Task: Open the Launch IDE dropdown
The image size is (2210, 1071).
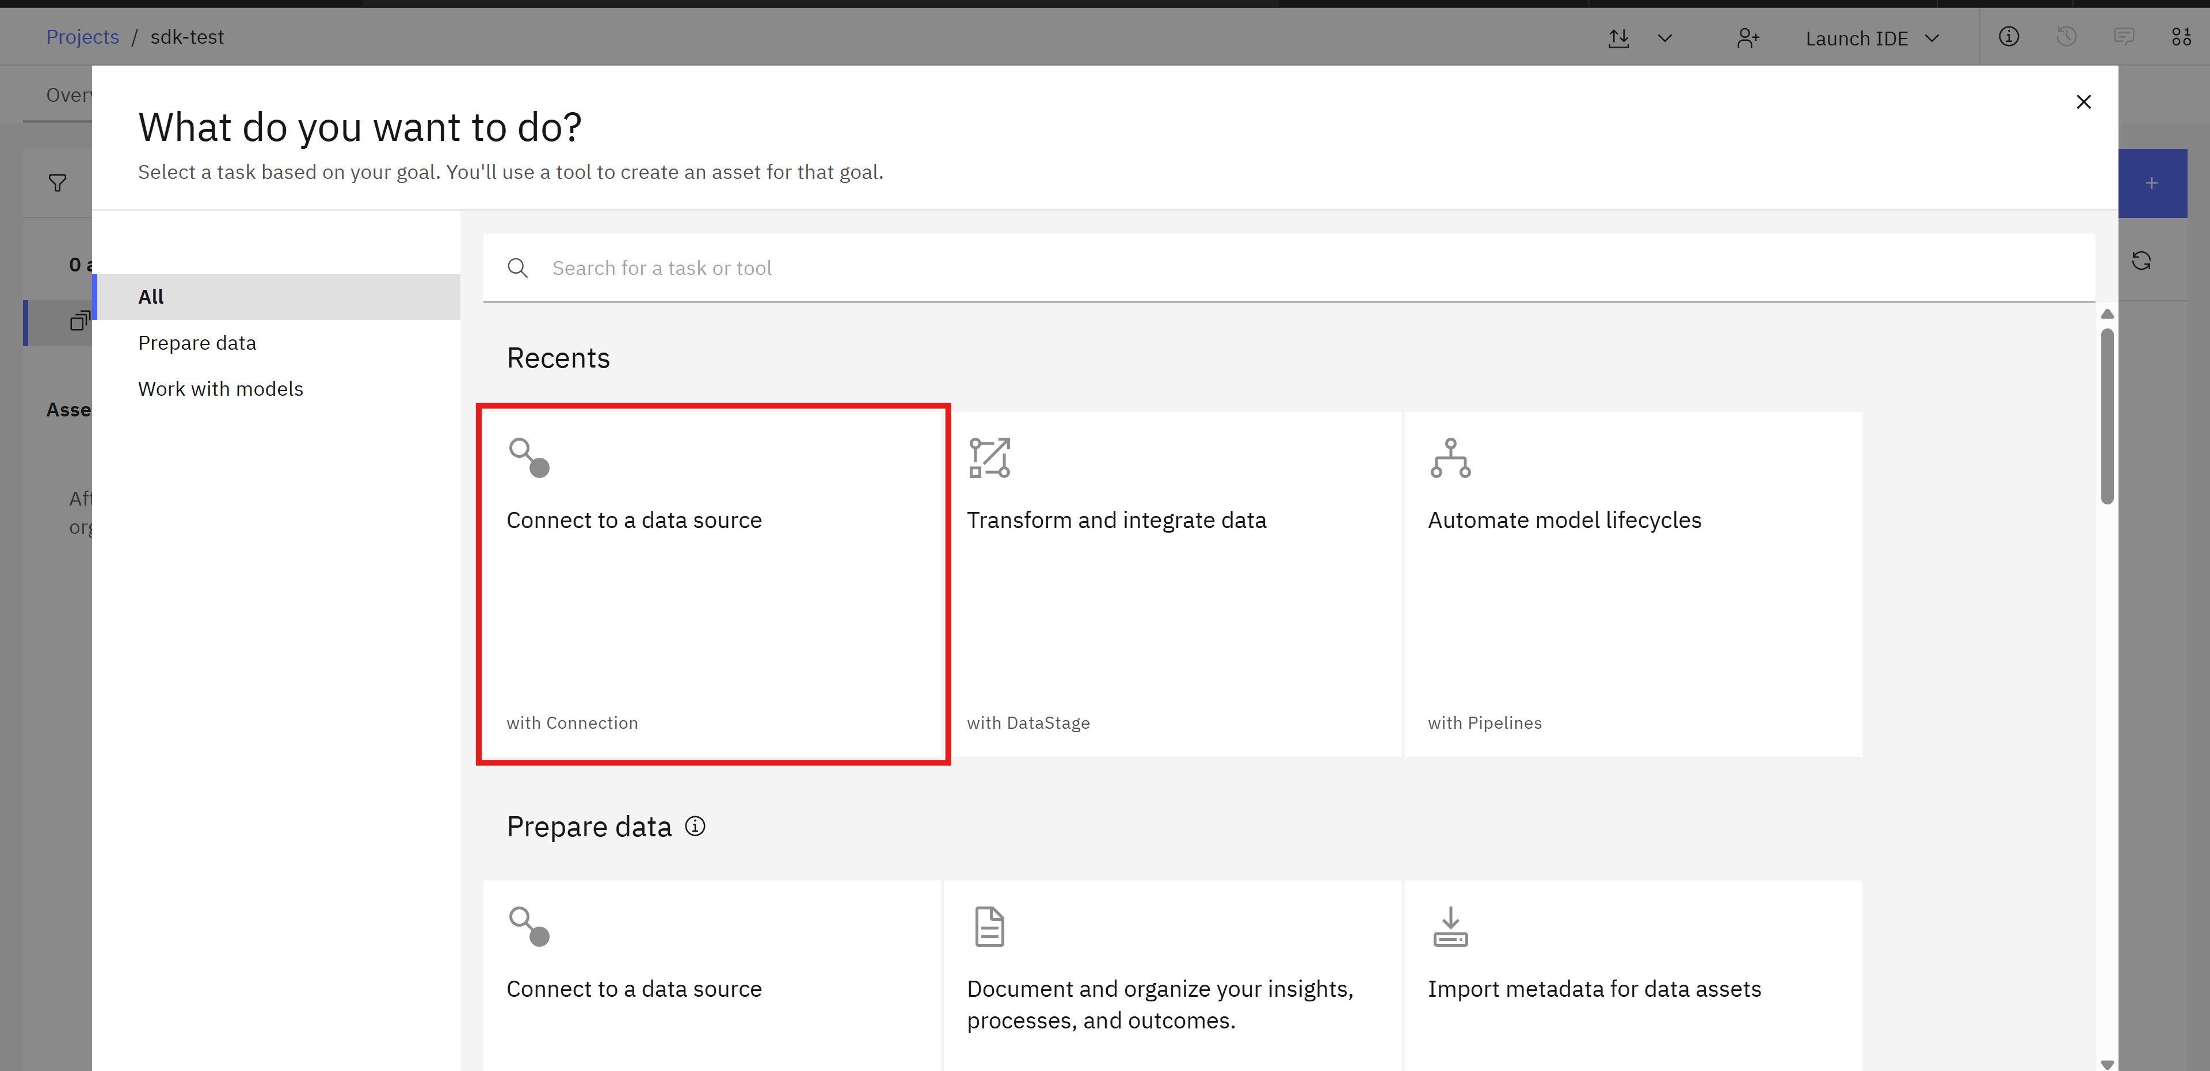Action: [1872, 39]
